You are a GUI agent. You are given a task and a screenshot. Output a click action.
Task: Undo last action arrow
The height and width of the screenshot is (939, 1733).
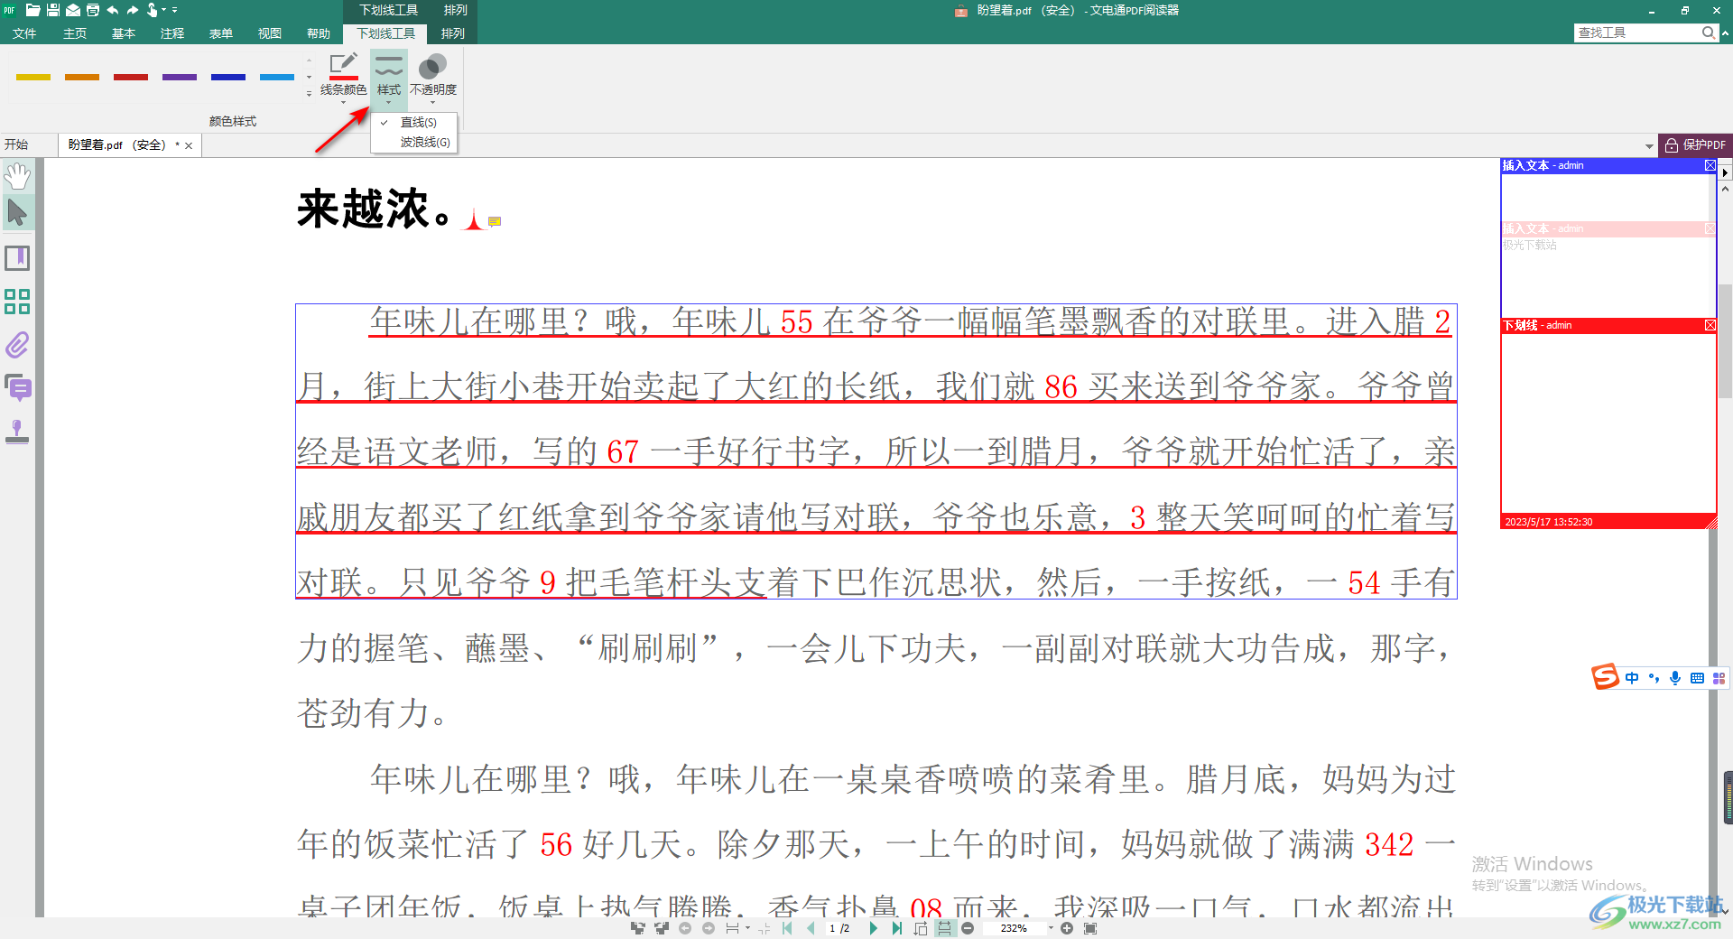tap(113, 10)
